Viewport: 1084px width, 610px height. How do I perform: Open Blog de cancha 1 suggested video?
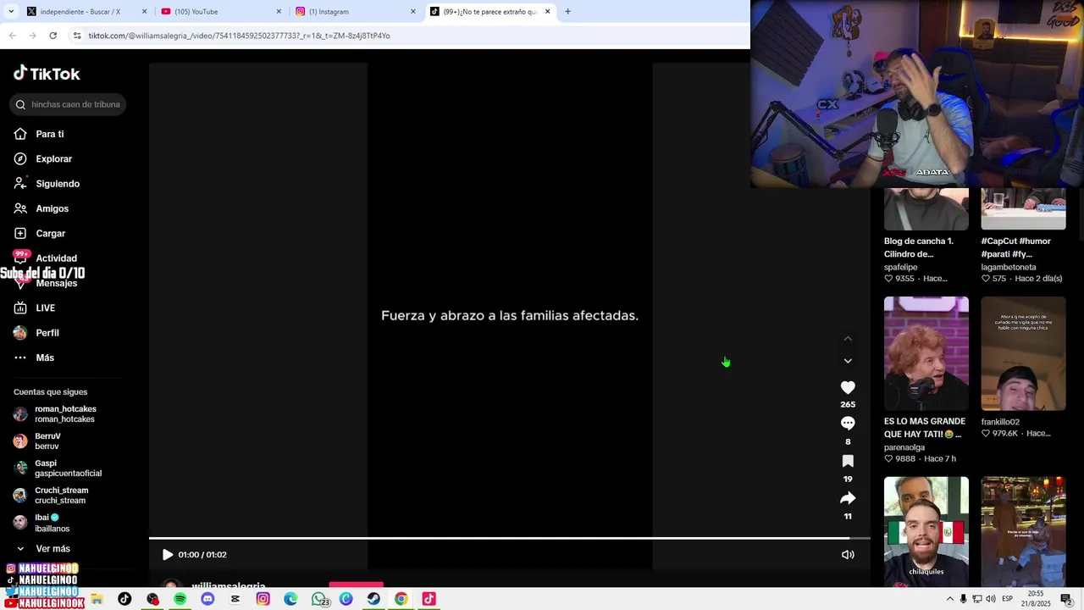click(x=926, y=208)
